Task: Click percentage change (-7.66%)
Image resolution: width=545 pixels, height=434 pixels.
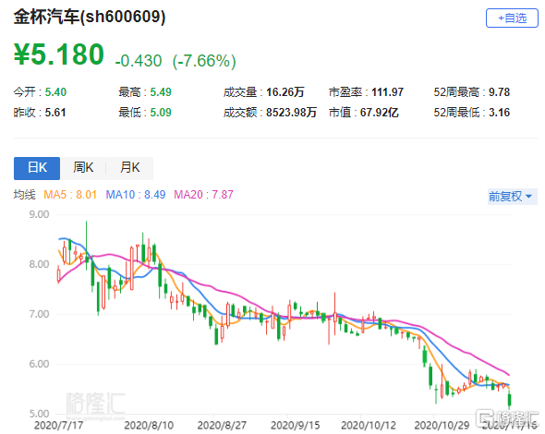Action: coord(204,61)
